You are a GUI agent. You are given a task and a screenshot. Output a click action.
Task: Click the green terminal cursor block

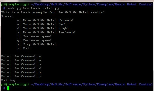[8, 88]
